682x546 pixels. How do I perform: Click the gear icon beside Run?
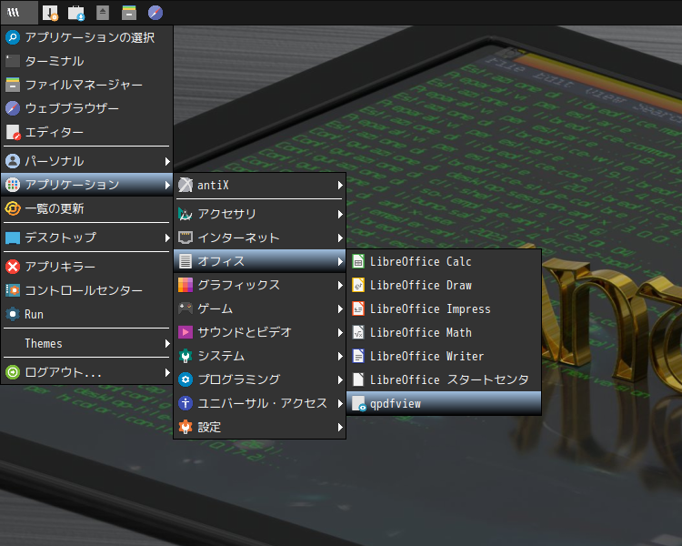tap(13, 314)
